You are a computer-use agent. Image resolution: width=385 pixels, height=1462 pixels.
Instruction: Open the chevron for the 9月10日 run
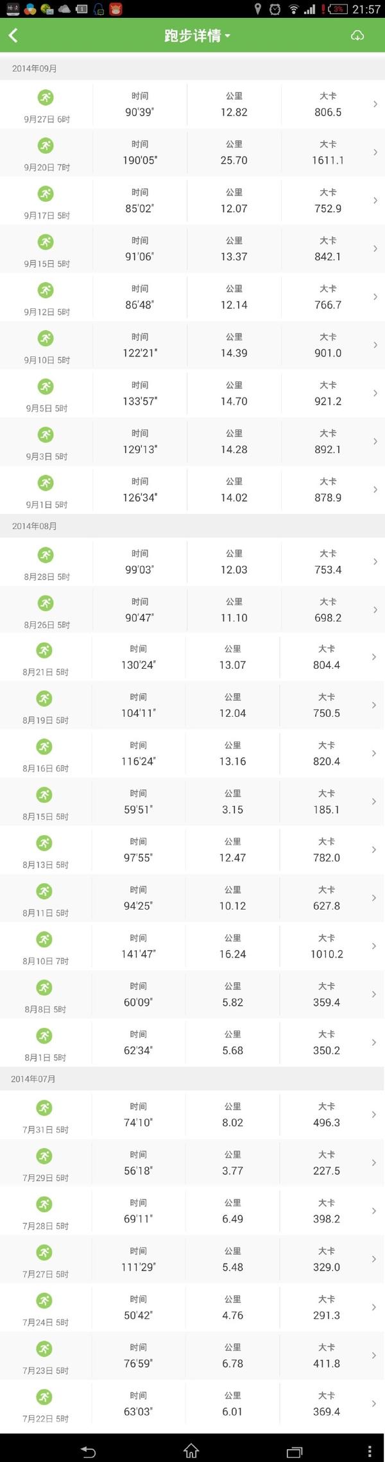point(375,345)
